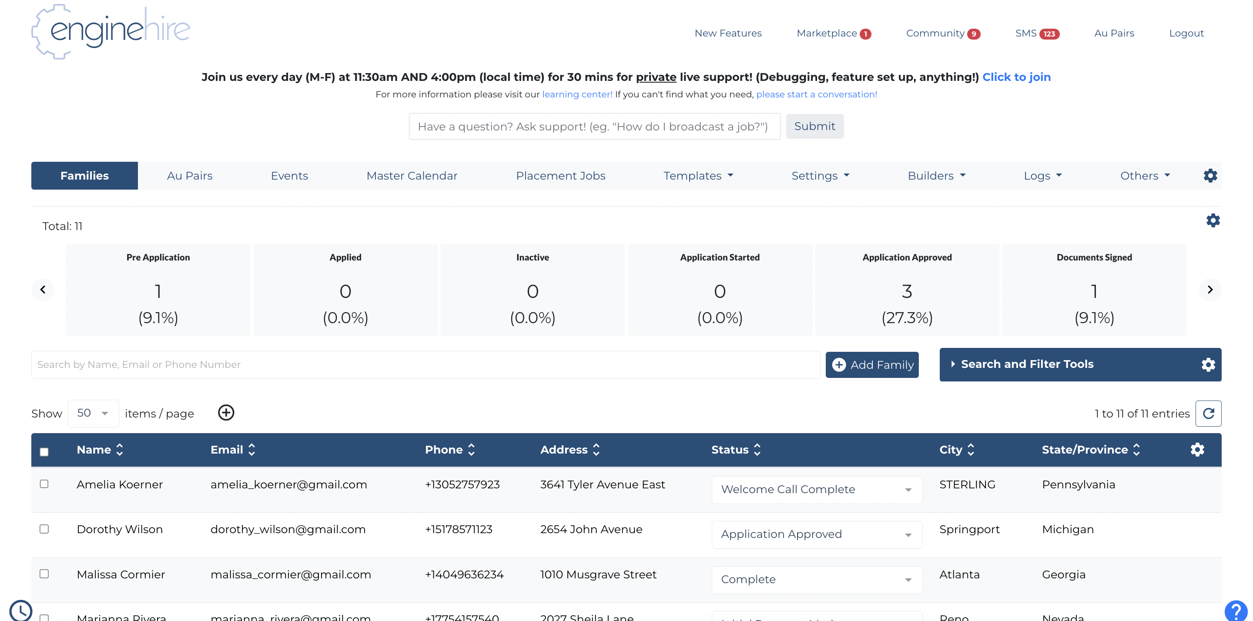Check Dorothy Wilson's row checkbox

(x=44, y=529)
